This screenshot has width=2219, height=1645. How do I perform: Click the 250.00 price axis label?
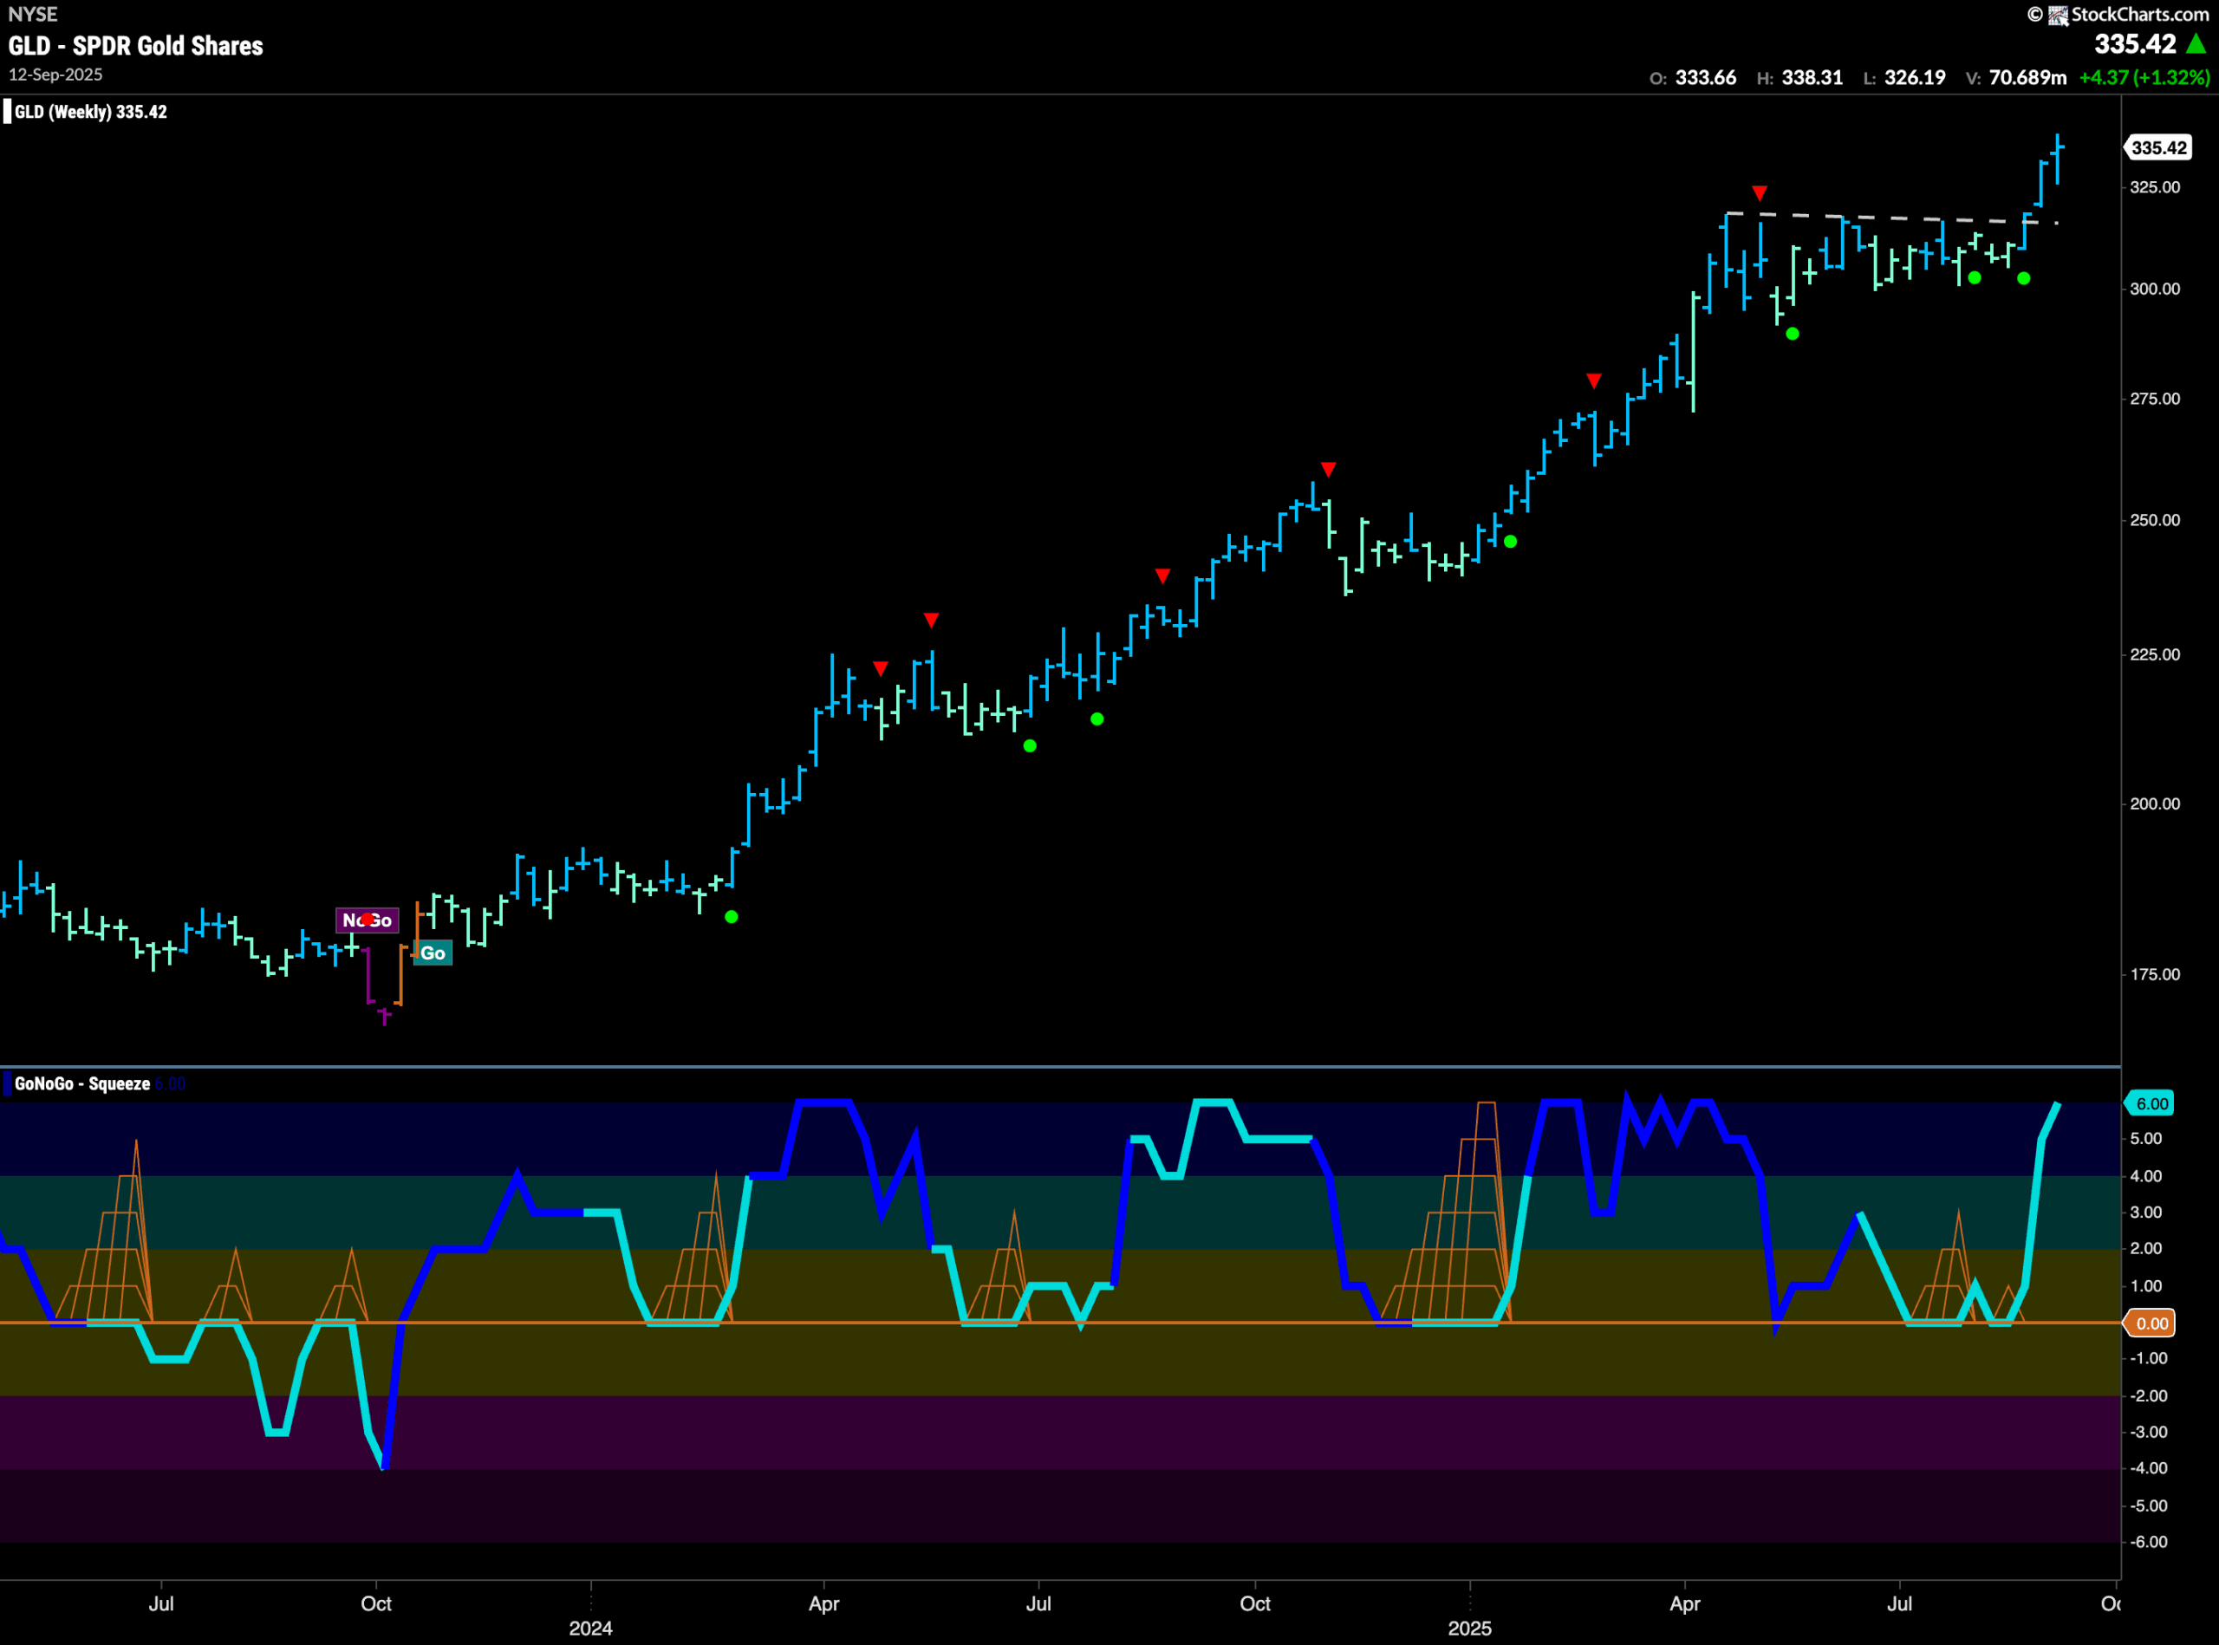[x=2155, y=520]
